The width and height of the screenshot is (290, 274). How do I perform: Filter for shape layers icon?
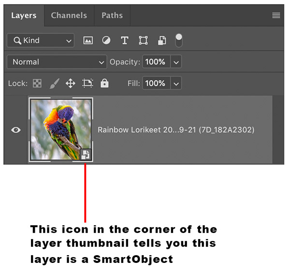[143, 40]
